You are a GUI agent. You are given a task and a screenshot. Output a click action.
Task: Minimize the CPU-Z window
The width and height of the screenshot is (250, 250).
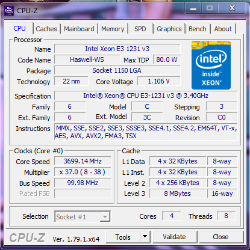pyautogui.click(x=193, y=8)
